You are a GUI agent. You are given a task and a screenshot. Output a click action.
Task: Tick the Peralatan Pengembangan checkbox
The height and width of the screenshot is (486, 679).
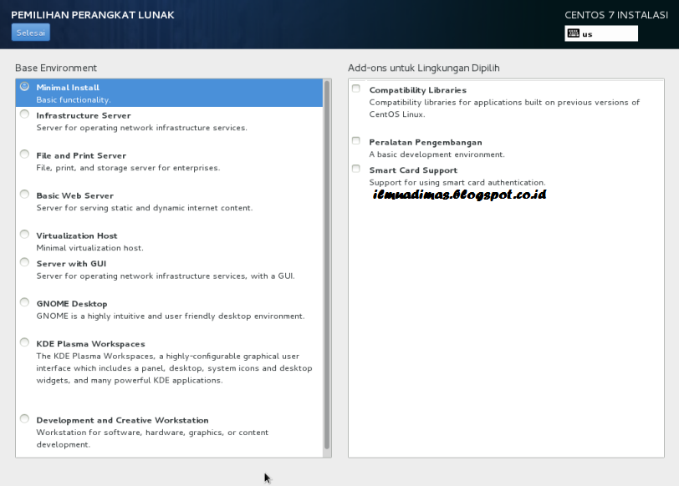tap(356, 141)
